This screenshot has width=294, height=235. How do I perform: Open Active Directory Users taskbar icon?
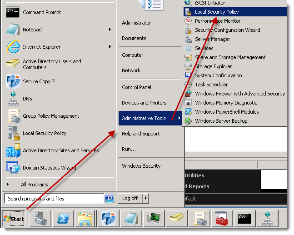tap(177, 219)
